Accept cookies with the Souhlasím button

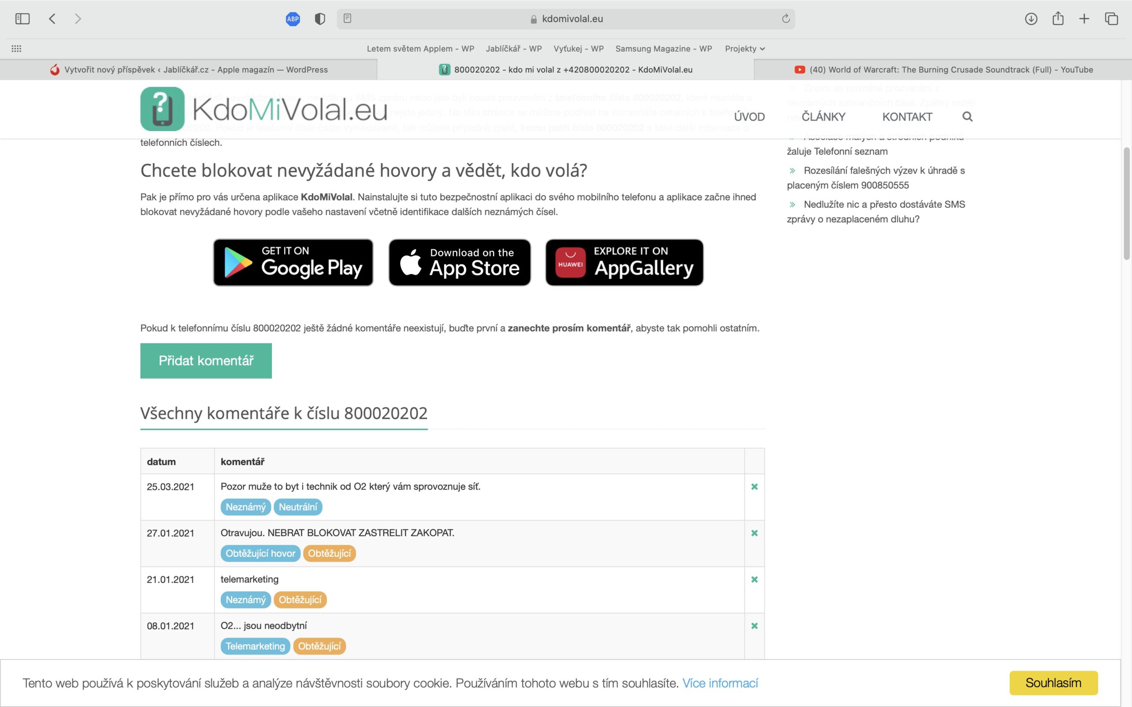pyautogui.click(x=1053, y=683)
